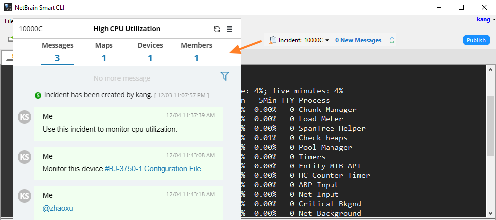Click the High CPU Utilization title

[x=126, y=29]
